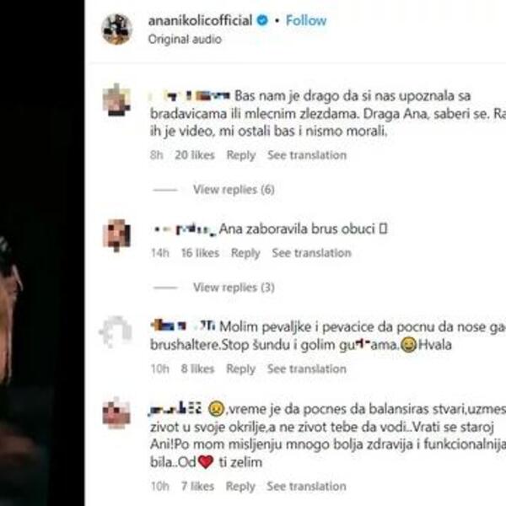Expand View replies (6)

click(234, 190)
